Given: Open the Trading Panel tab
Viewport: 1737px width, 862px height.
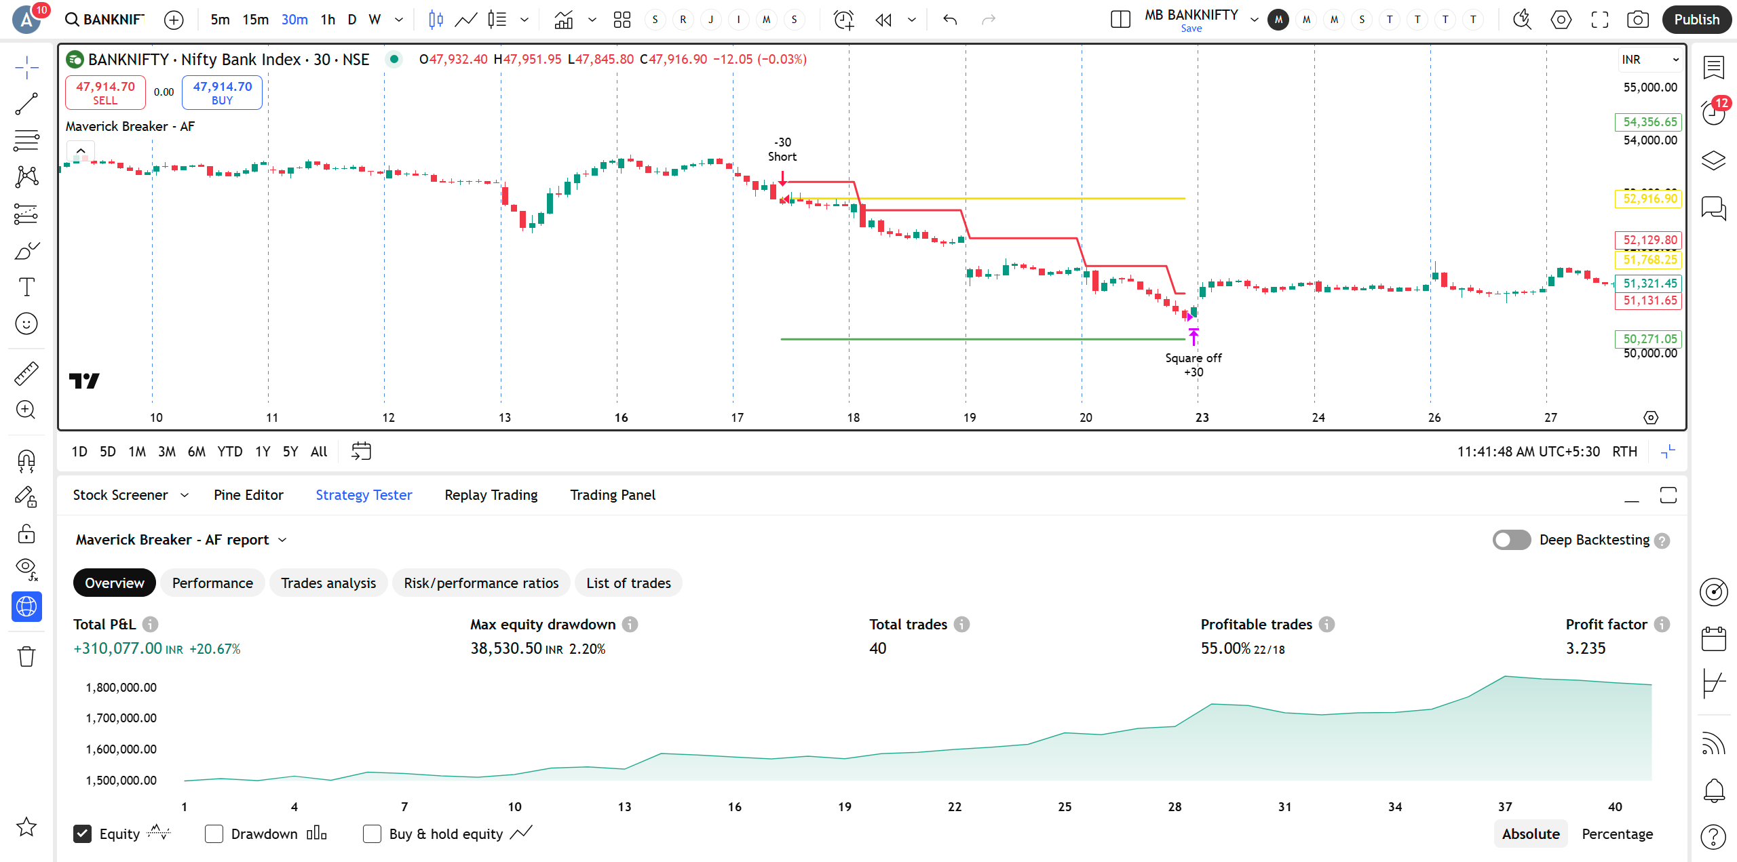Looking at the screenshot, I should point(613,495).
